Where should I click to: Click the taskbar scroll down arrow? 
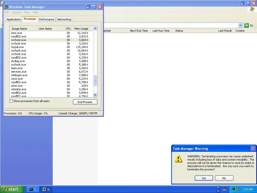pos(218,191)
